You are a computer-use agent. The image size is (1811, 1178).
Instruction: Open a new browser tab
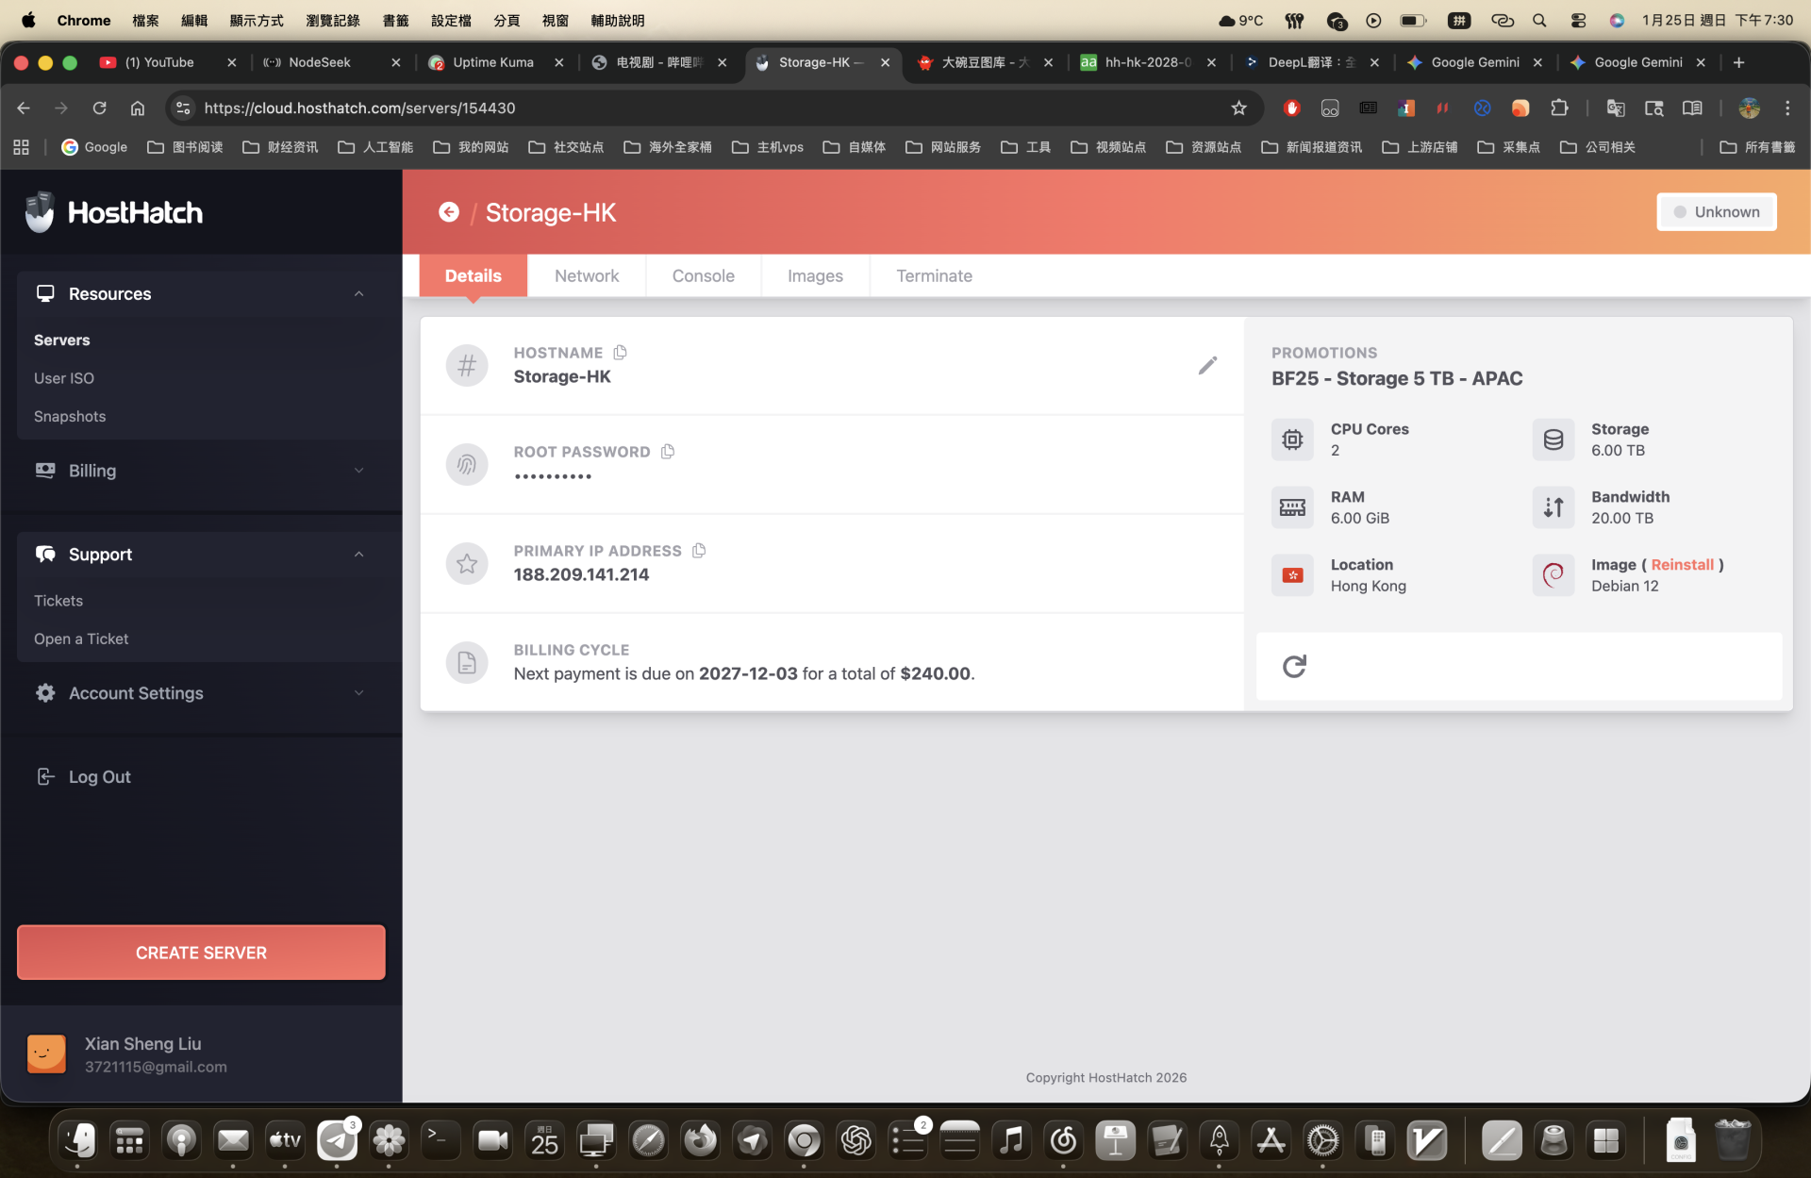click(1738, 62)
